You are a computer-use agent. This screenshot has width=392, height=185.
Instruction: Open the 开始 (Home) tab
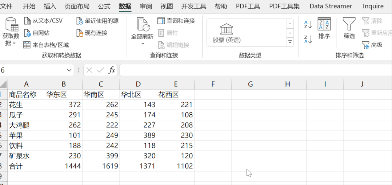[x=29, y=7]
